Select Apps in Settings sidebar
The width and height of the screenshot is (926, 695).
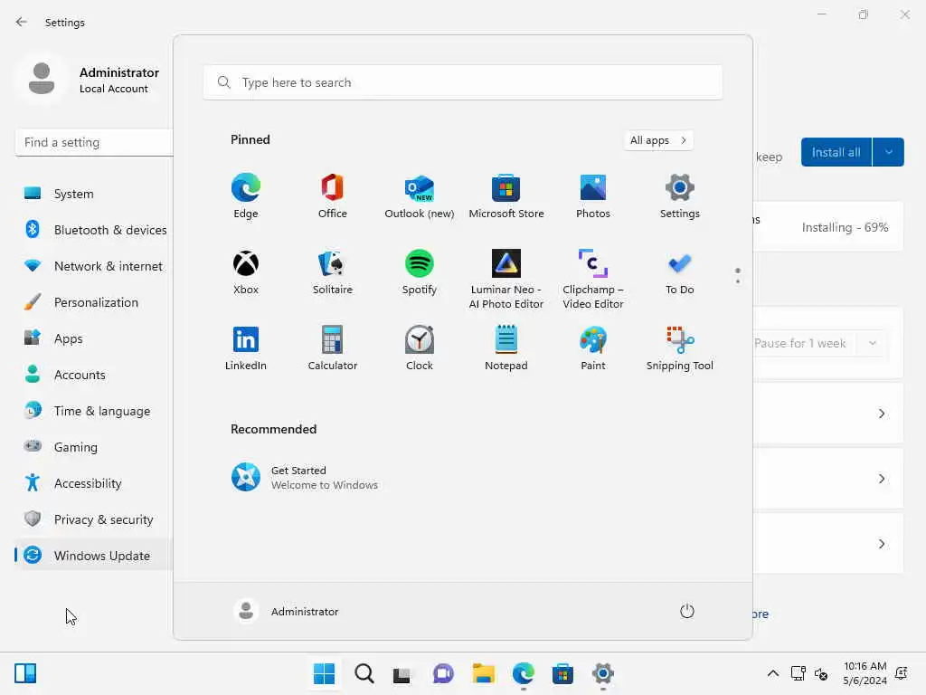[x=94, y=338]
